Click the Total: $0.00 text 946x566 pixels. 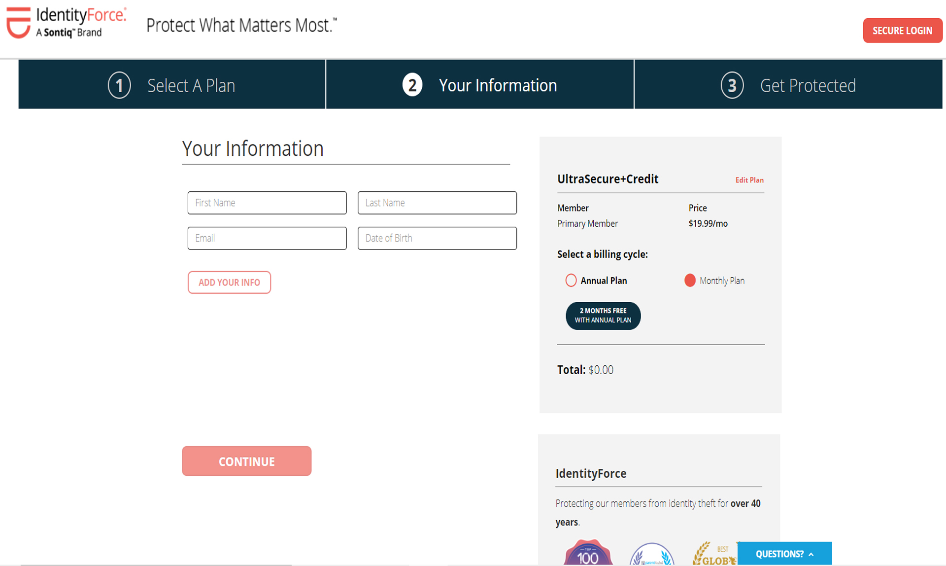coord(585,370)
